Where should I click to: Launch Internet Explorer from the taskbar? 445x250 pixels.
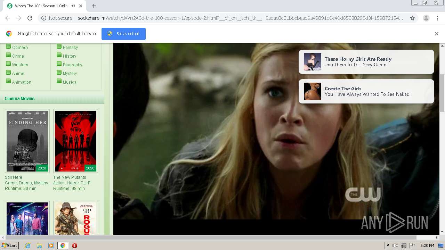[x=27, y=245]
